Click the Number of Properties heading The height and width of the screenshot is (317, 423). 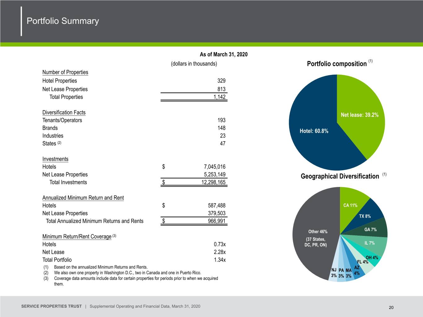(65, 72)
